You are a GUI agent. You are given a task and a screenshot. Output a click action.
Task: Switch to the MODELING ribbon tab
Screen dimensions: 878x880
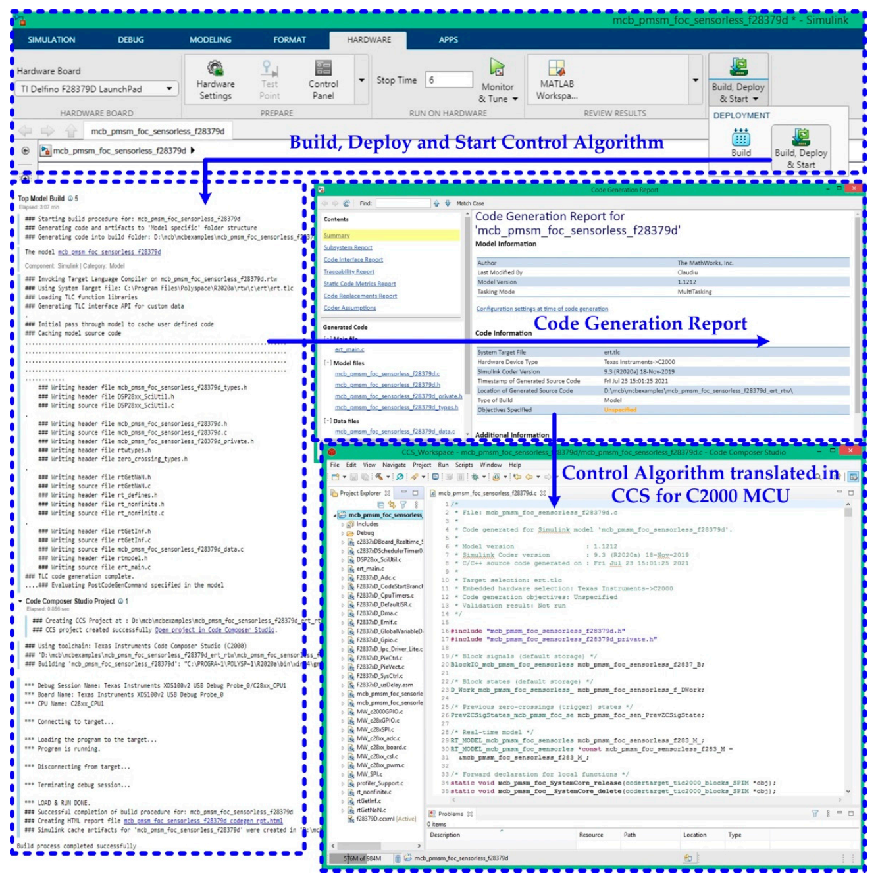[x=211, y=39]
